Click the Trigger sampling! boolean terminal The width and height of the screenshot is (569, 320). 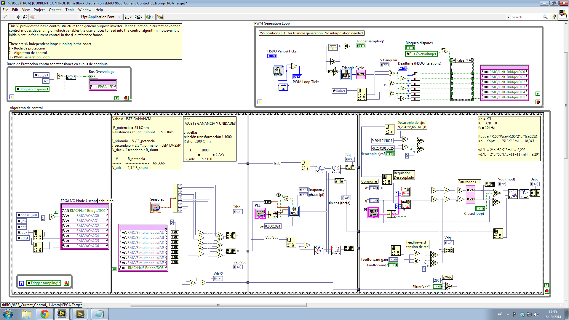[361, 46]
